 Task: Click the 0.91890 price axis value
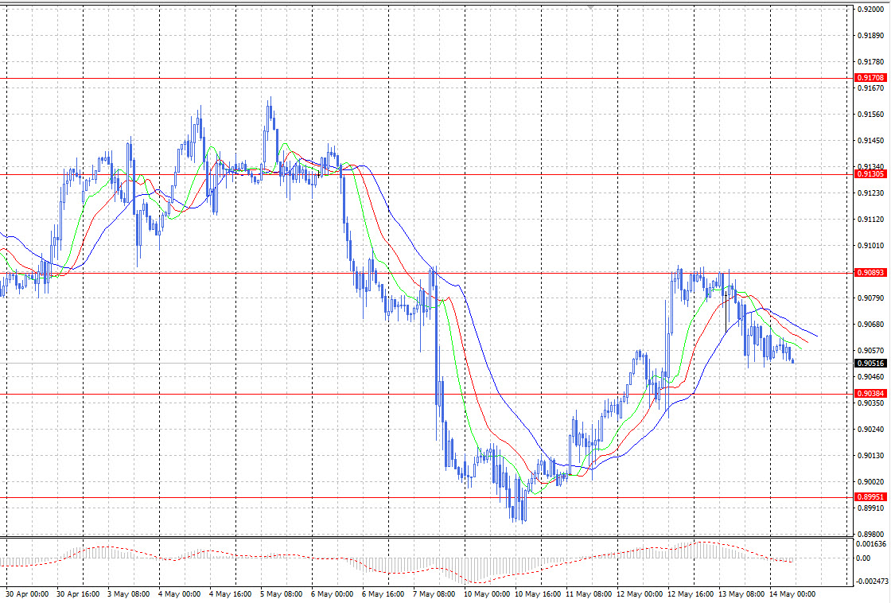[x=870, y=36]
